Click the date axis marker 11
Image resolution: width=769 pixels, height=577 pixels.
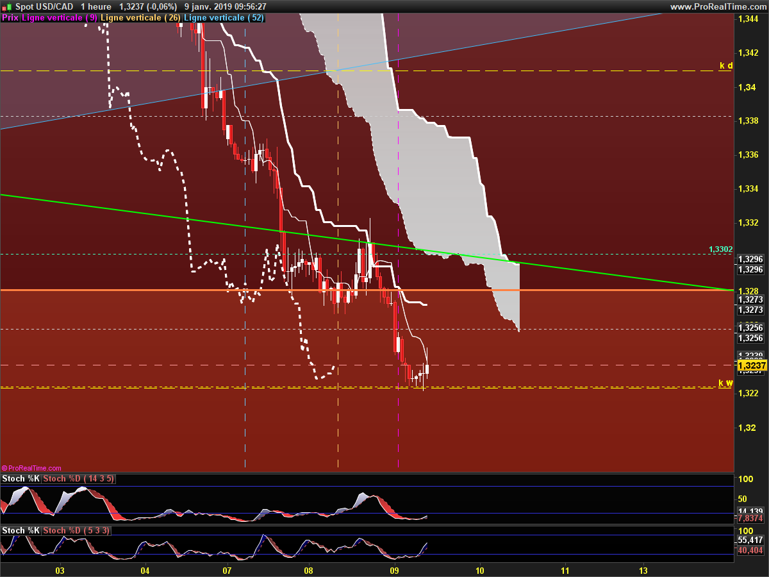coord(565,571)
